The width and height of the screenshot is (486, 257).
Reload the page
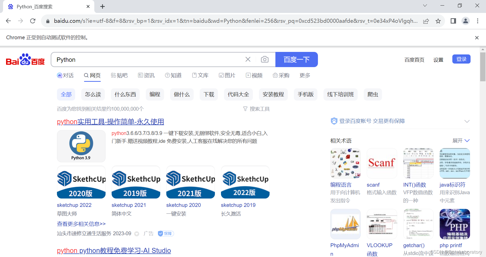(x=33, y=21)
